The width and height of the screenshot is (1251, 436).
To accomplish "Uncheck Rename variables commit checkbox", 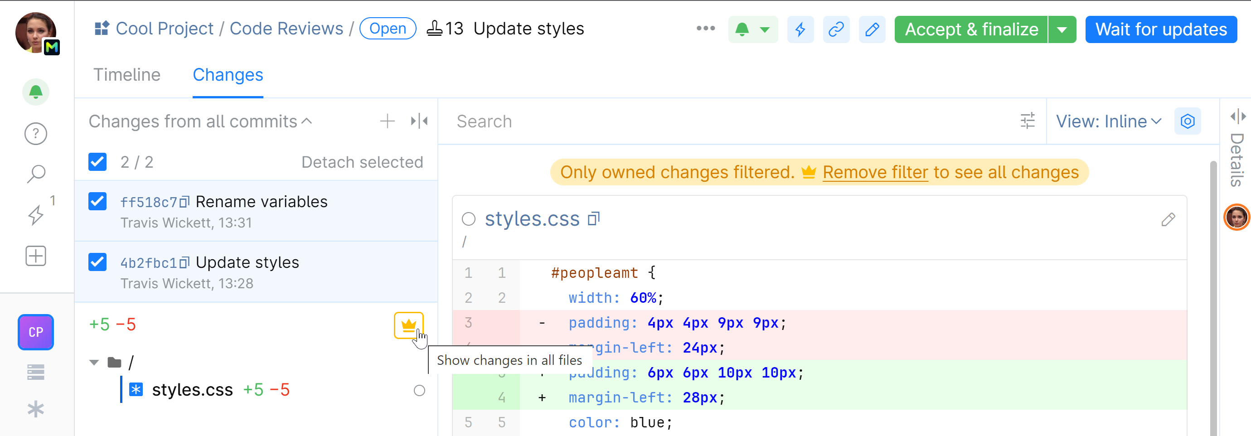I will click(97, 201).
